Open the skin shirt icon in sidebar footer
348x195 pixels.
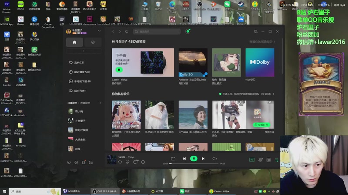(x=84, y=162)
